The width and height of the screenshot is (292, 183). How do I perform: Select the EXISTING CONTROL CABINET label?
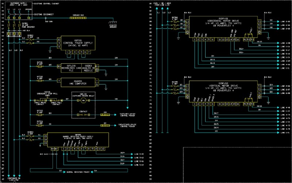[x=47, y=4]
